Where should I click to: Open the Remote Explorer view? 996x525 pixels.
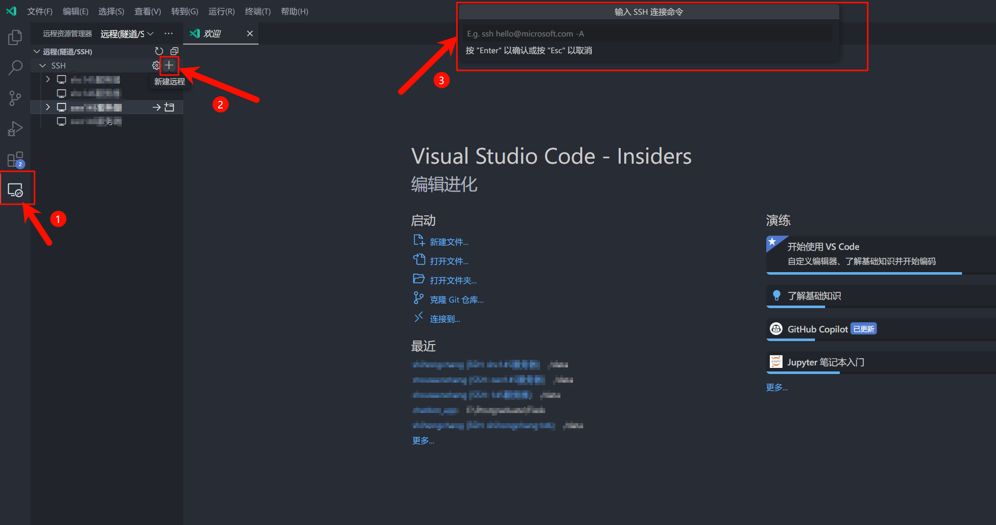[x=15, y=190]
